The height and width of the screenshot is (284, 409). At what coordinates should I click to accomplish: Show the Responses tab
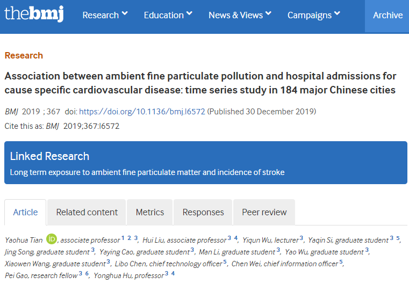tap(203, 212)
